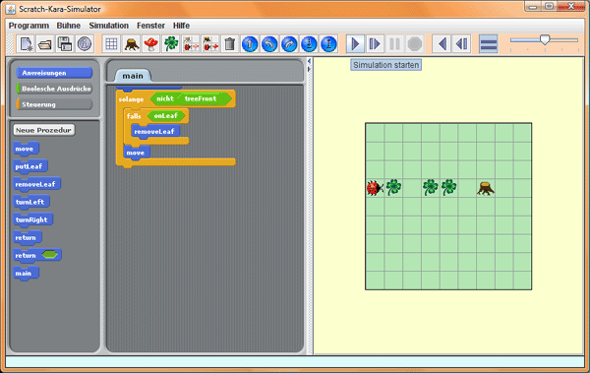The height and width of the screenshot is (373, 590).
Task: Click the Neue Prozedur button
Action: tap(43, 130)
